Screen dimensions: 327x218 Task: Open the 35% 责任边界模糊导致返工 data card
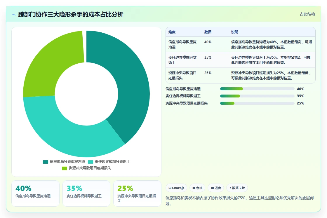[x=86, y=193]
